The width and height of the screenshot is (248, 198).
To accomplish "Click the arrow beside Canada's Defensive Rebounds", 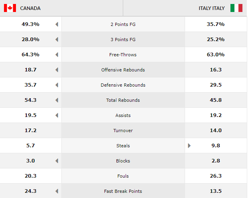I will click(x=57, y=85).
